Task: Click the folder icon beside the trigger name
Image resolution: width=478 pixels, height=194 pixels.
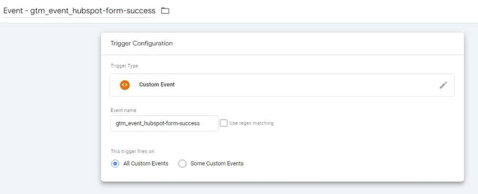Action: pyautogui.click(x=165, y=10)
